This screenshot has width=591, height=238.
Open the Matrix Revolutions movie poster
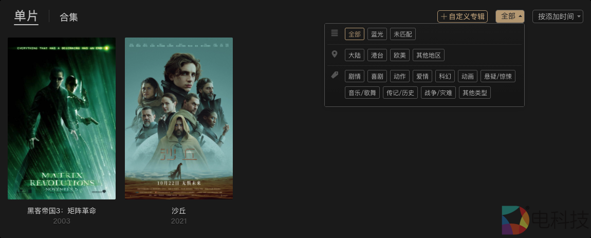(62, 118)
